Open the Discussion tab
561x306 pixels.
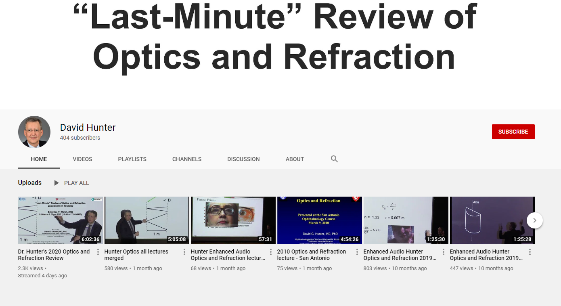(243, 159)
